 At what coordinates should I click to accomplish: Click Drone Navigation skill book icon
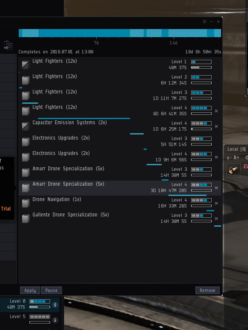pos(26,203)
